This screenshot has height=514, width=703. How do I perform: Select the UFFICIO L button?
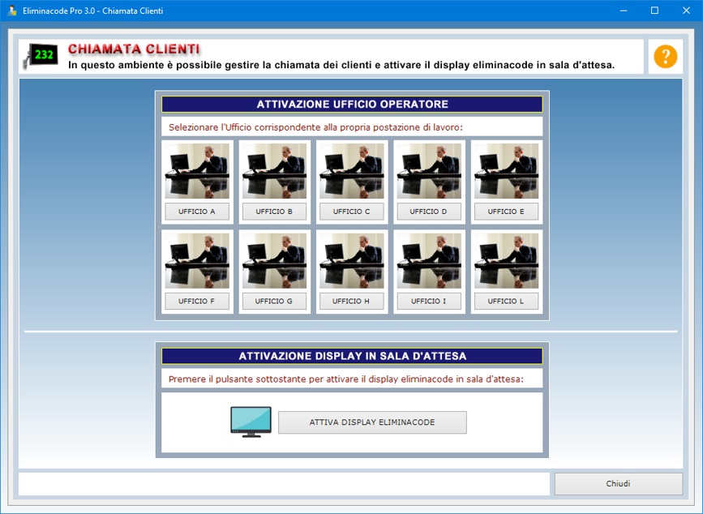click(x=506, y=301)
